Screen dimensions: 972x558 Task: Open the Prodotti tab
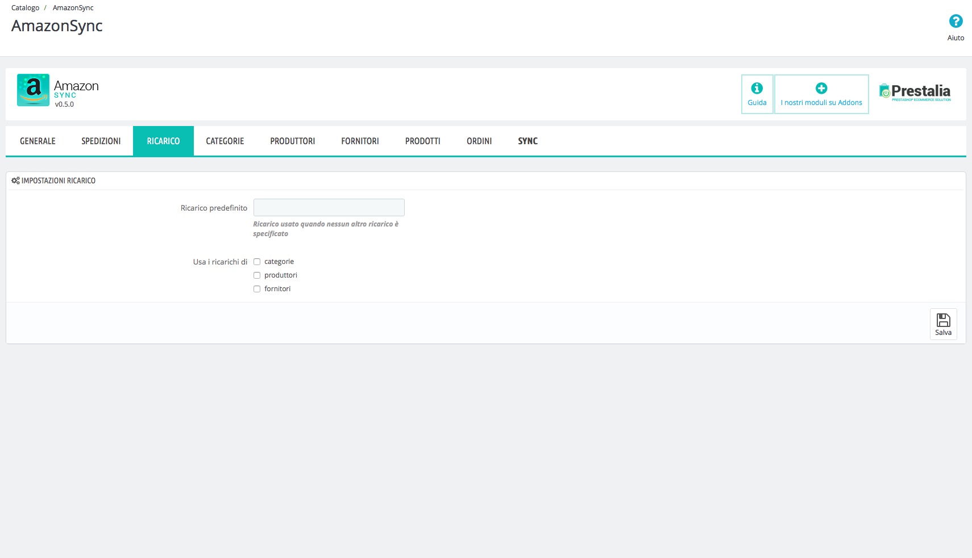point(422,141)
